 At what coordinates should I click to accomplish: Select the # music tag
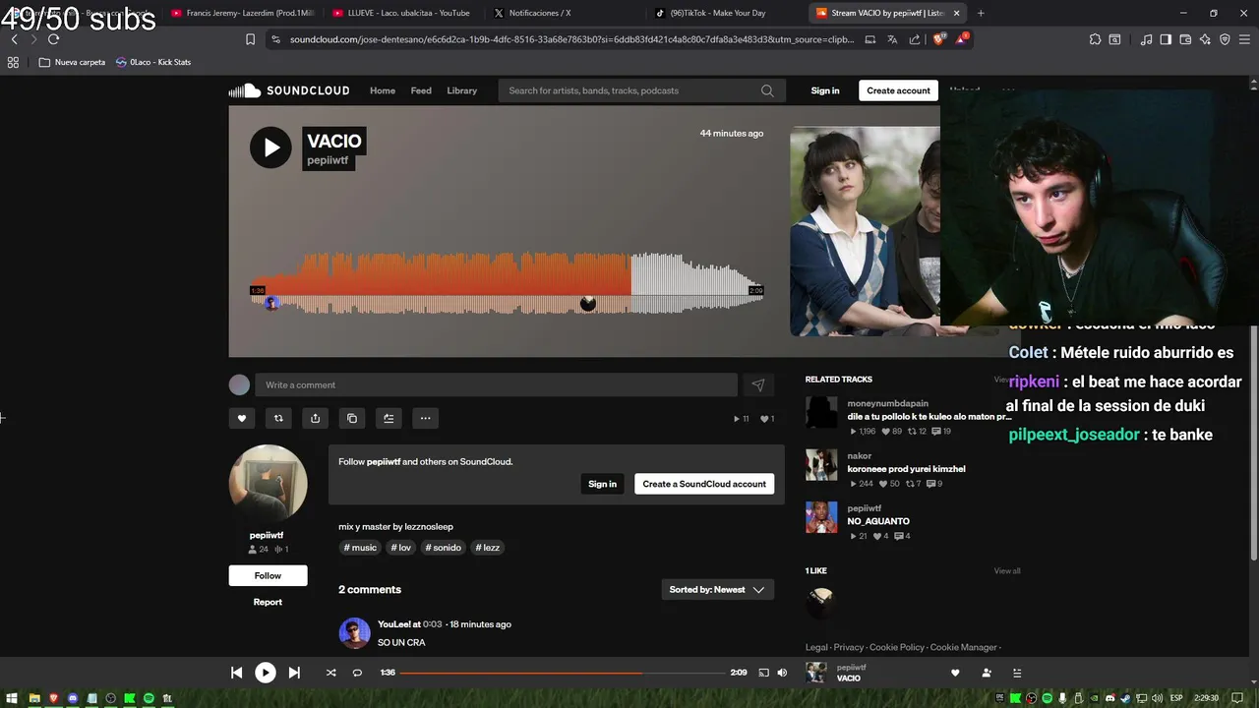pos(360,548)
